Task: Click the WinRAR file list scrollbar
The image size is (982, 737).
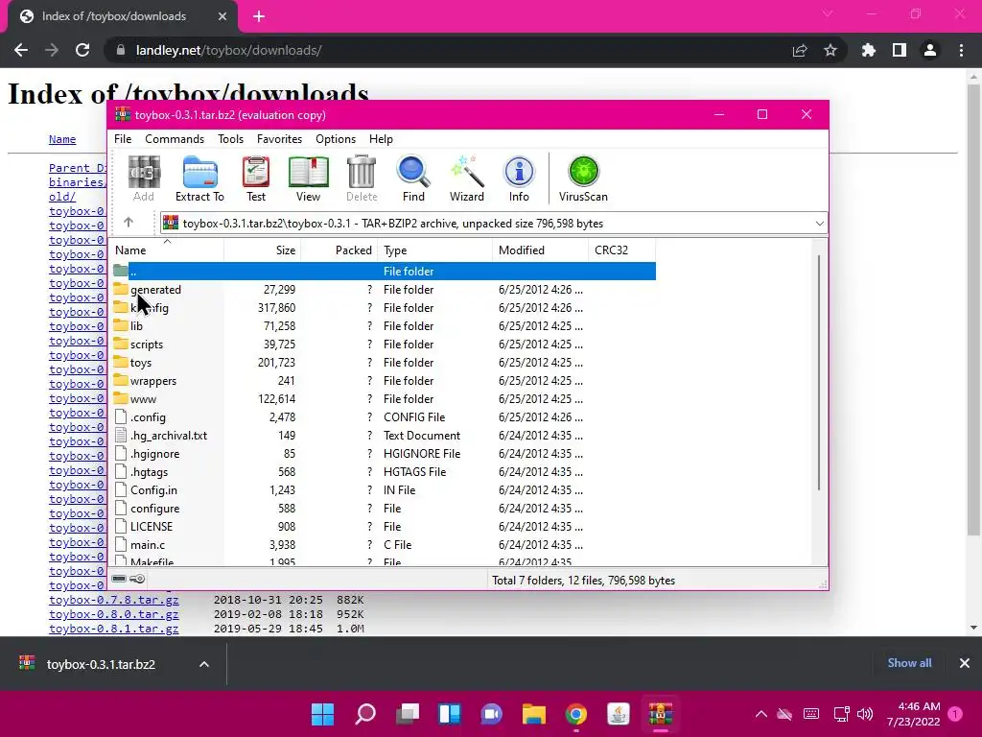Action: pos(819,373)
